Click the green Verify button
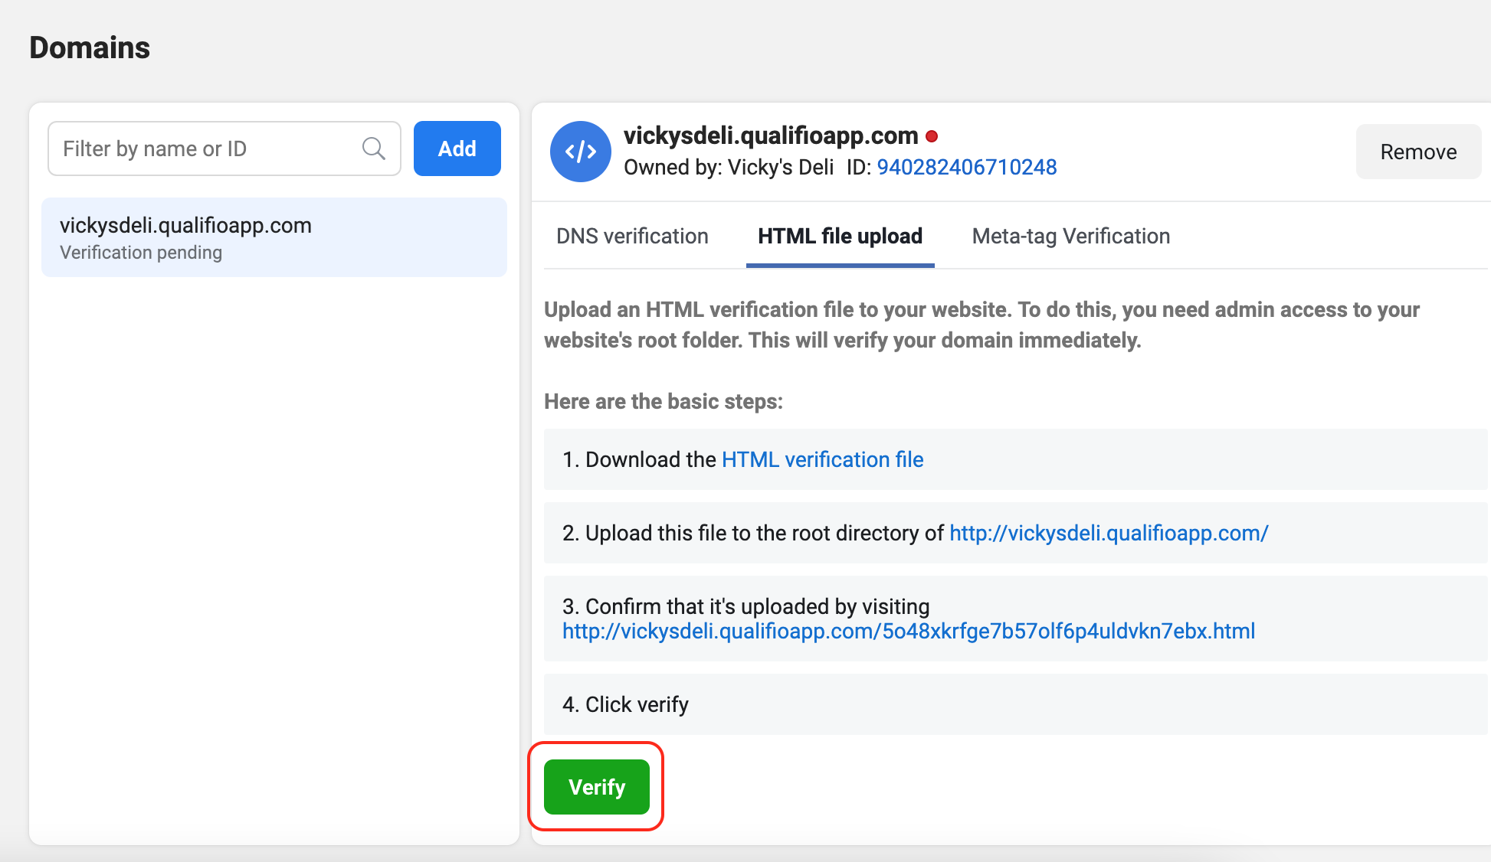 [x=597, y=787]
